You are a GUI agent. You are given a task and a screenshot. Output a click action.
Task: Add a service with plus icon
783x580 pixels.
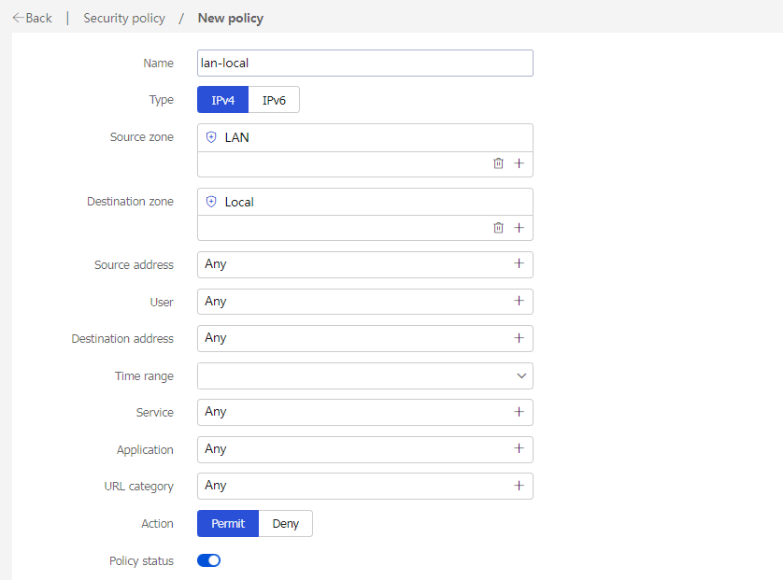click(519, 412)
